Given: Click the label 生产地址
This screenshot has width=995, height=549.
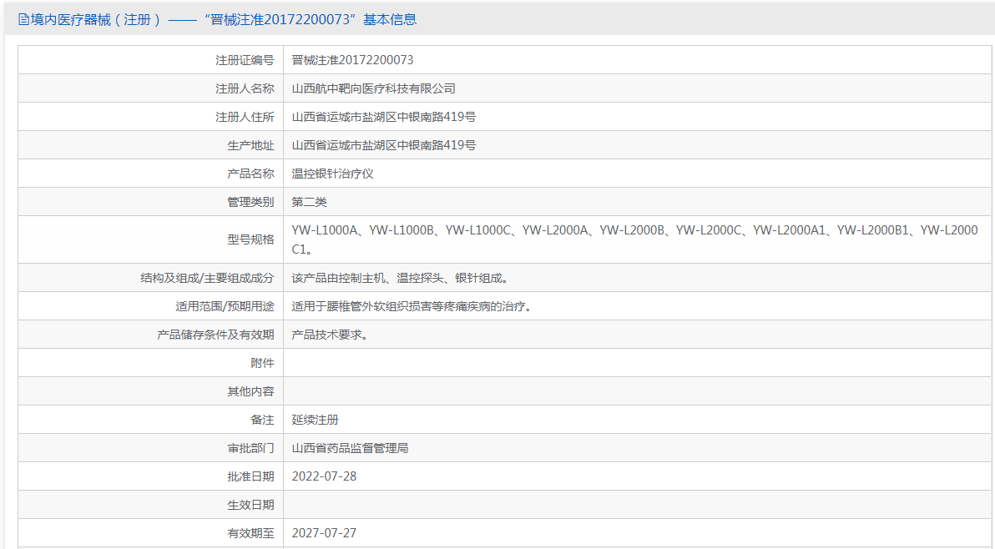Looking at the screenshot, I should coord(250,145).
